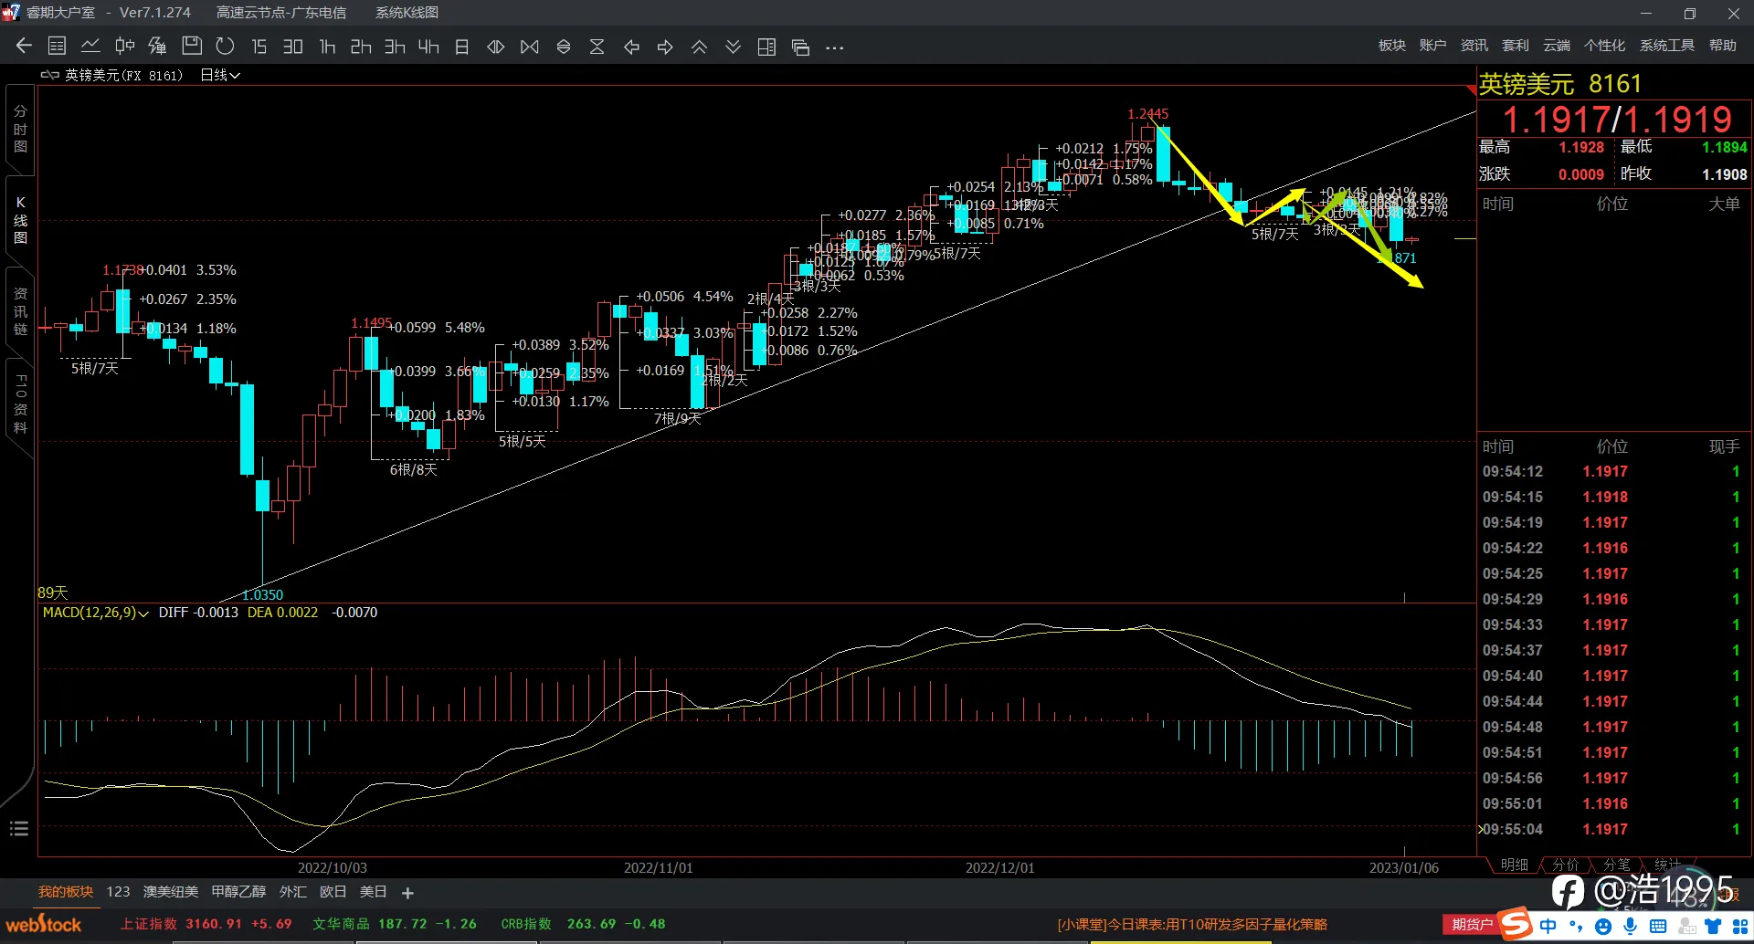Expand the MACD(12,26,9) indicator dropdown
This screenshot has height=944, width=1754.
tap(95, 613)
